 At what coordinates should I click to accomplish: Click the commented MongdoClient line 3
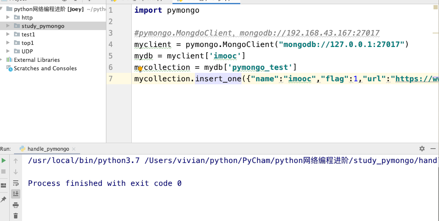pyautogui.click(x=257, y=33)
